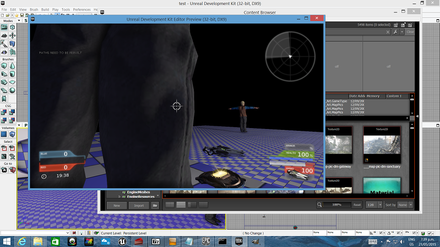The height and width of the screenshot is (247, 440).
Task: Click wrench filter icon in Content Browser
Action: coord(395,32)
